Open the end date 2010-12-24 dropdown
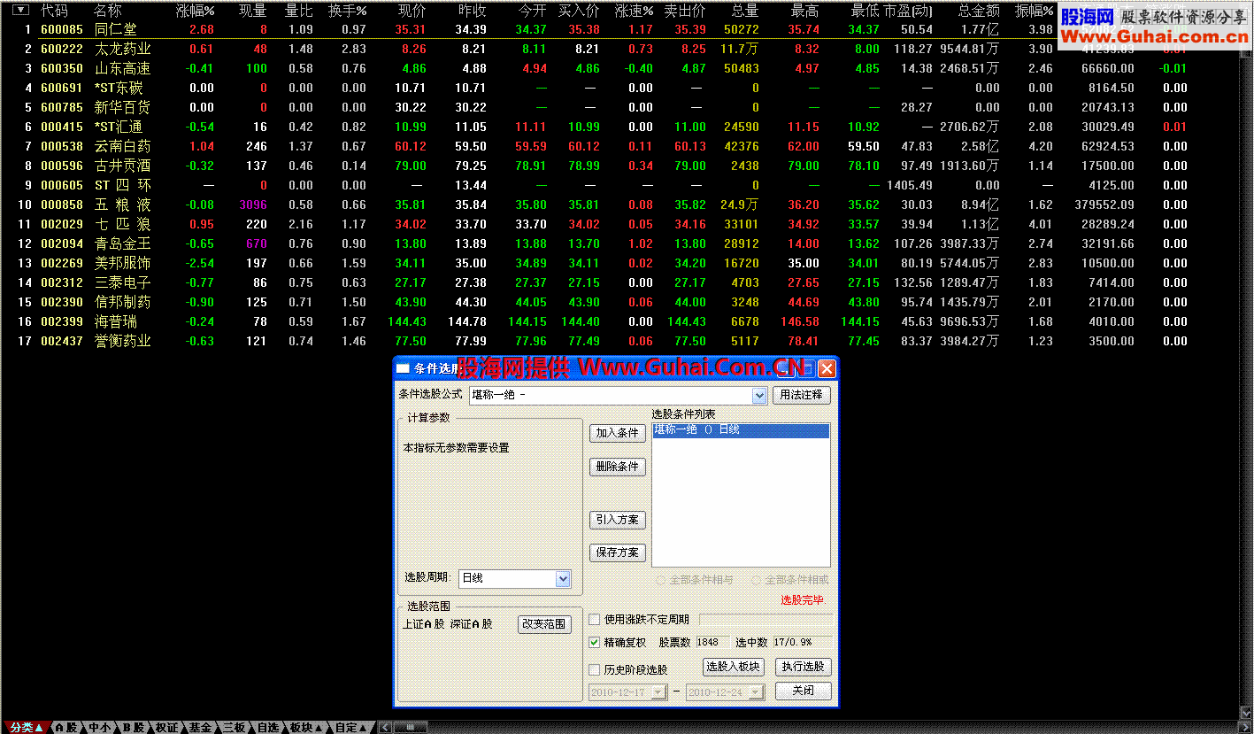This screenshot has width=1254, height=734. click(757, 692)
